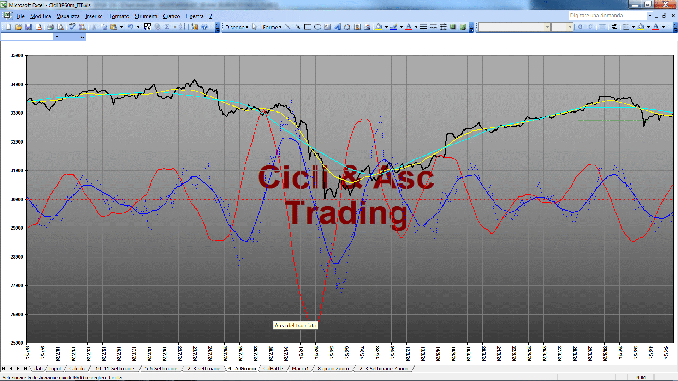Image resolution: width=678 pixels, height=381 pixels.
Task: Expand the Borders dropdown arrow
Action: click(634, 27)
